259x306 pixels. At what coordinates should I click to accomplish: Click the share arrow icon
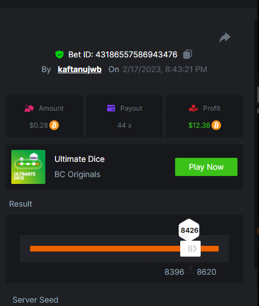pos(225,37)
